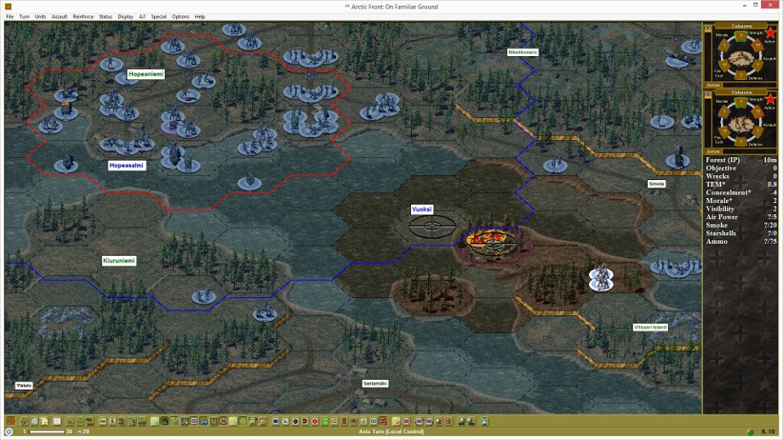Open the File menu

(x=9, y=16)
